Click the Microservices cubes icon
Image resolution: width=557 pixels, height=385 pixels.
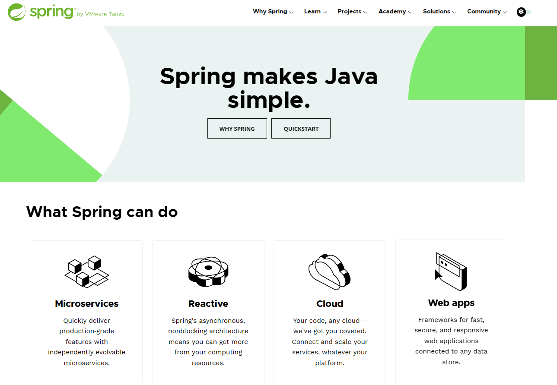coord(87,271)
